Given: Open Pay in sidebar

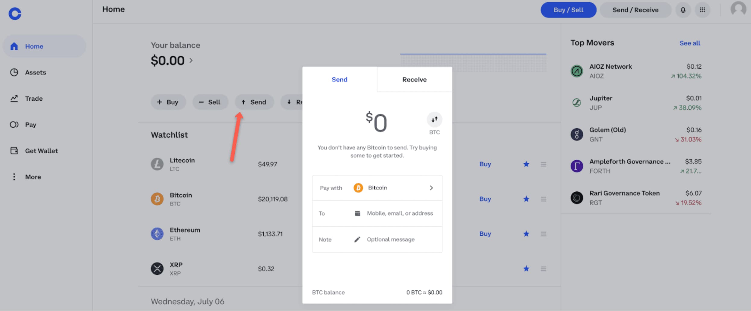Looking at the screenshot, I should pyautogui.click(x=44, y=124).
